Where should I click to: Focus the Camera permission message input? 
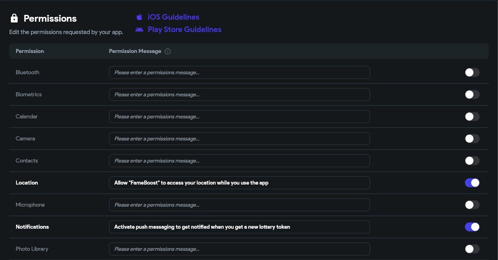tap(239, 139)
